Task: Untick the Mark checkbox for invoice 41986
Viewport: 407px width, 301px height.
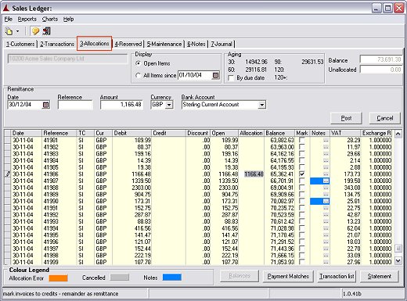Action: click(x=302, y=174)
